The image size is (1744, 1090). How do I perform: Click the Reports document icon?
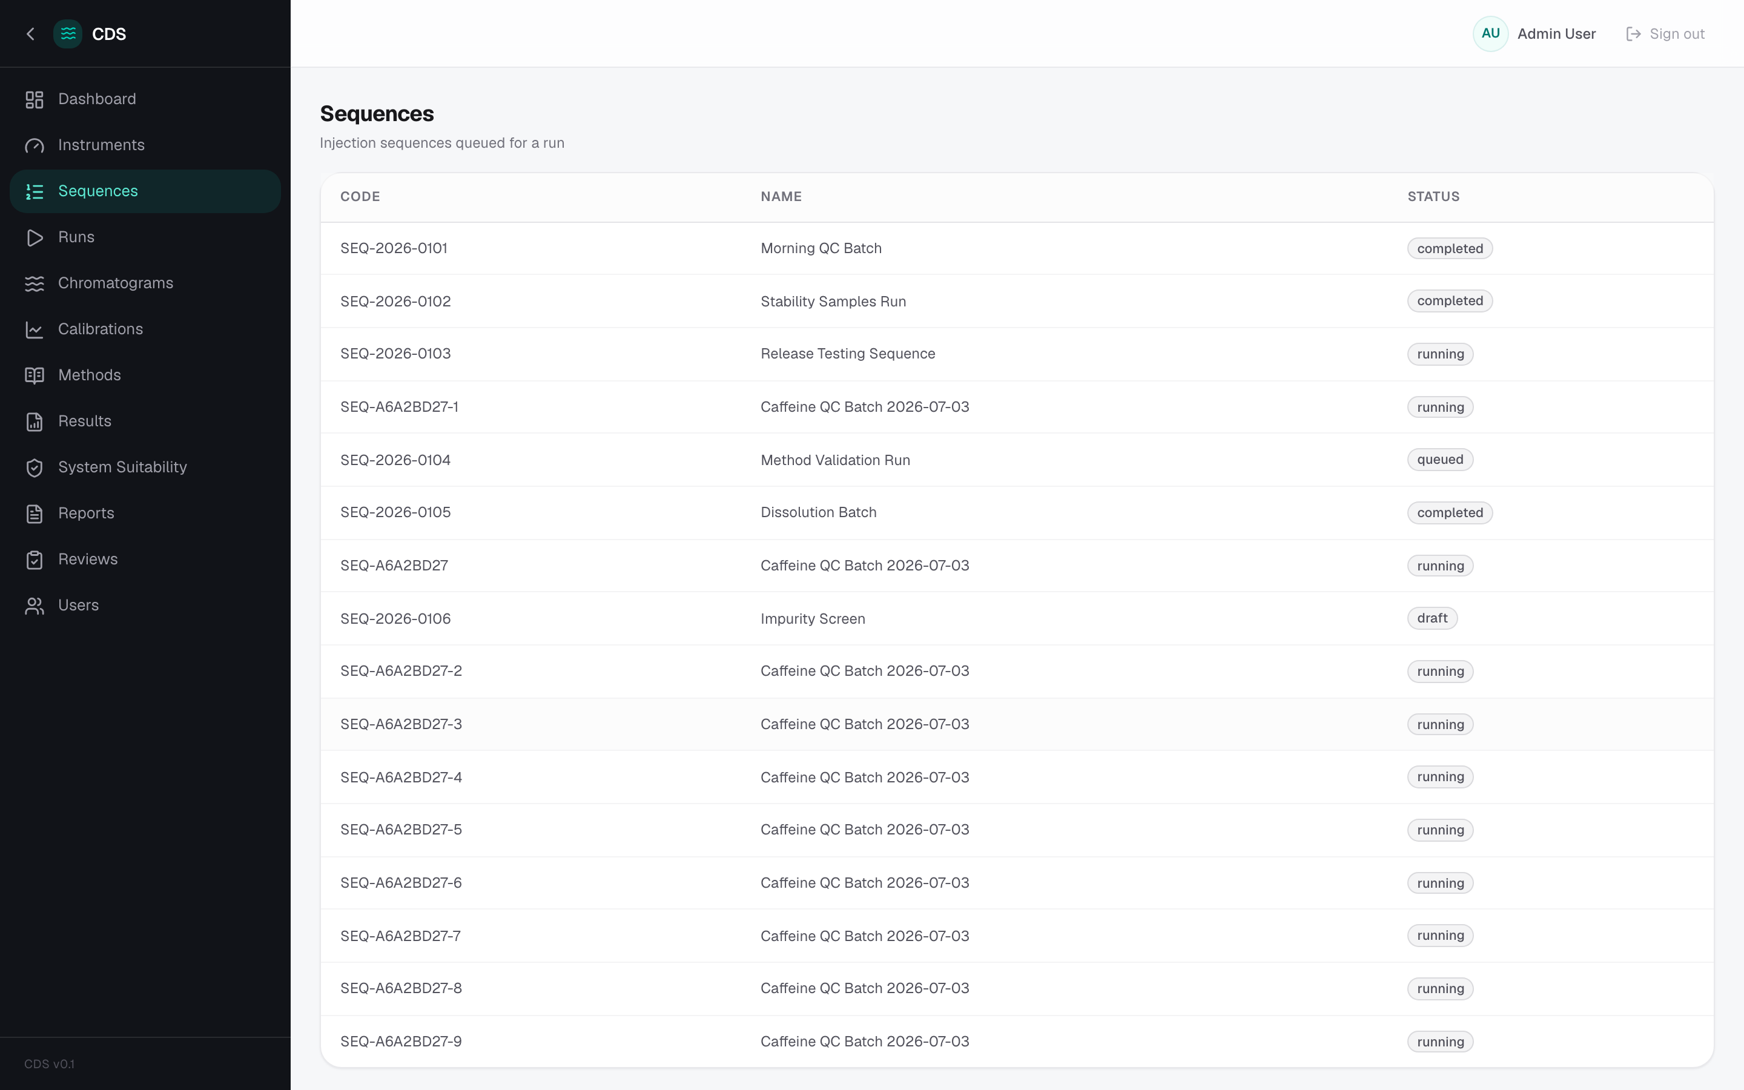pos(34,514)
